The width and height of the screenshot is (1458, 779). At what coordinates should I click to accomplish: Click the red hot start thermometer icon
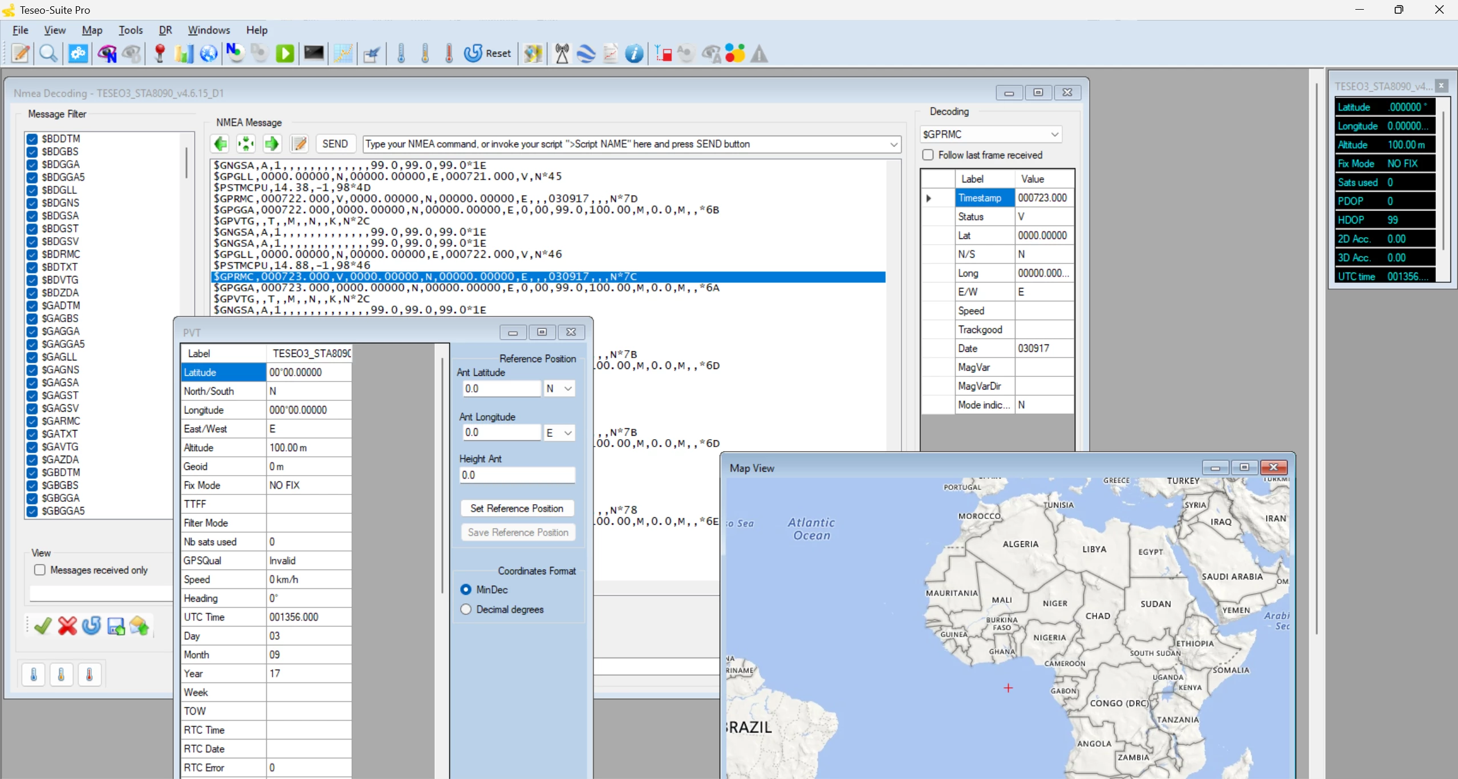[449, 53]
